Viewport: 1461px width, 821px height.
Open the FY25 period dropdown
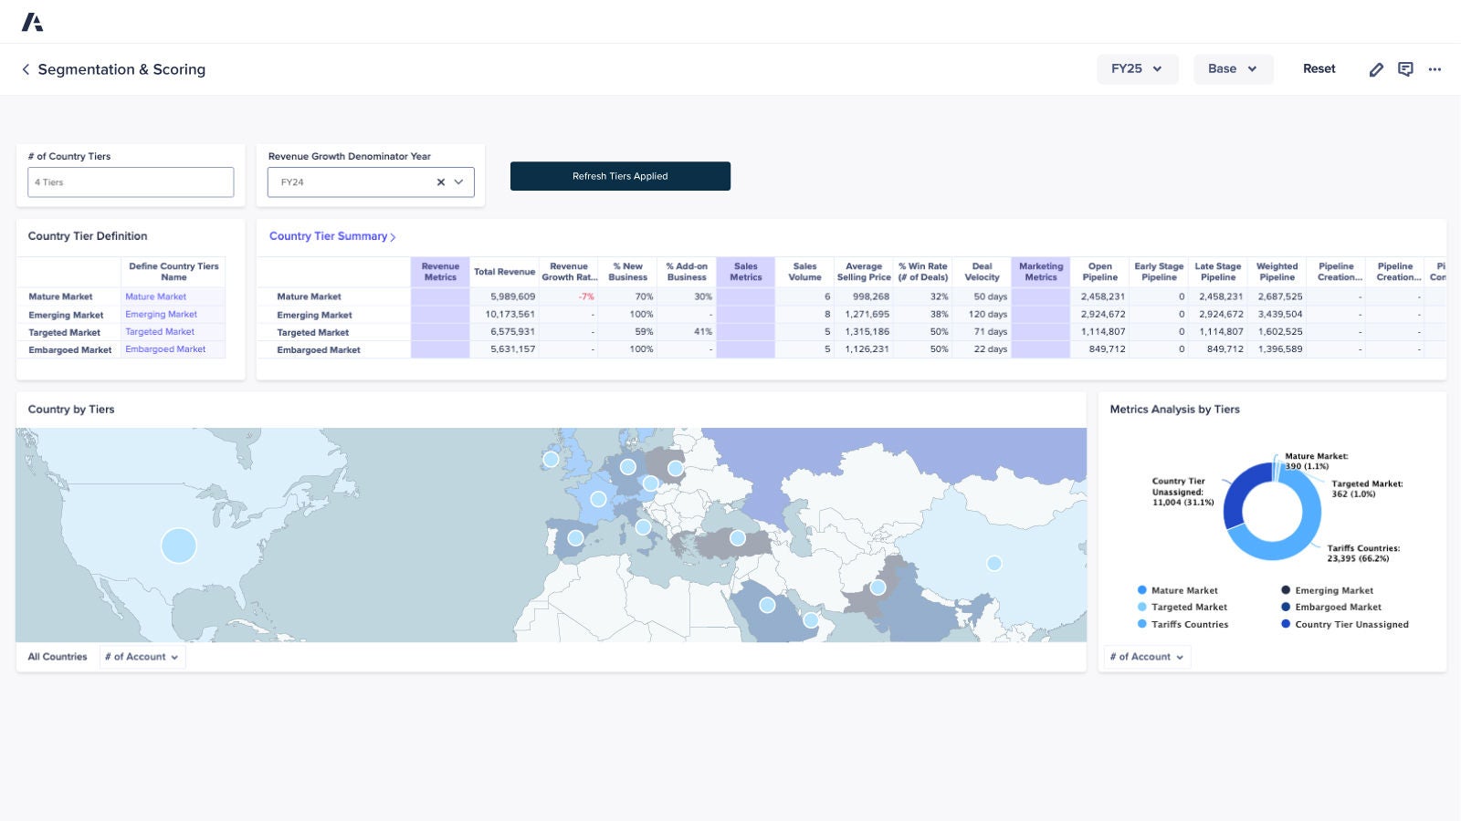coord(1137,68)
